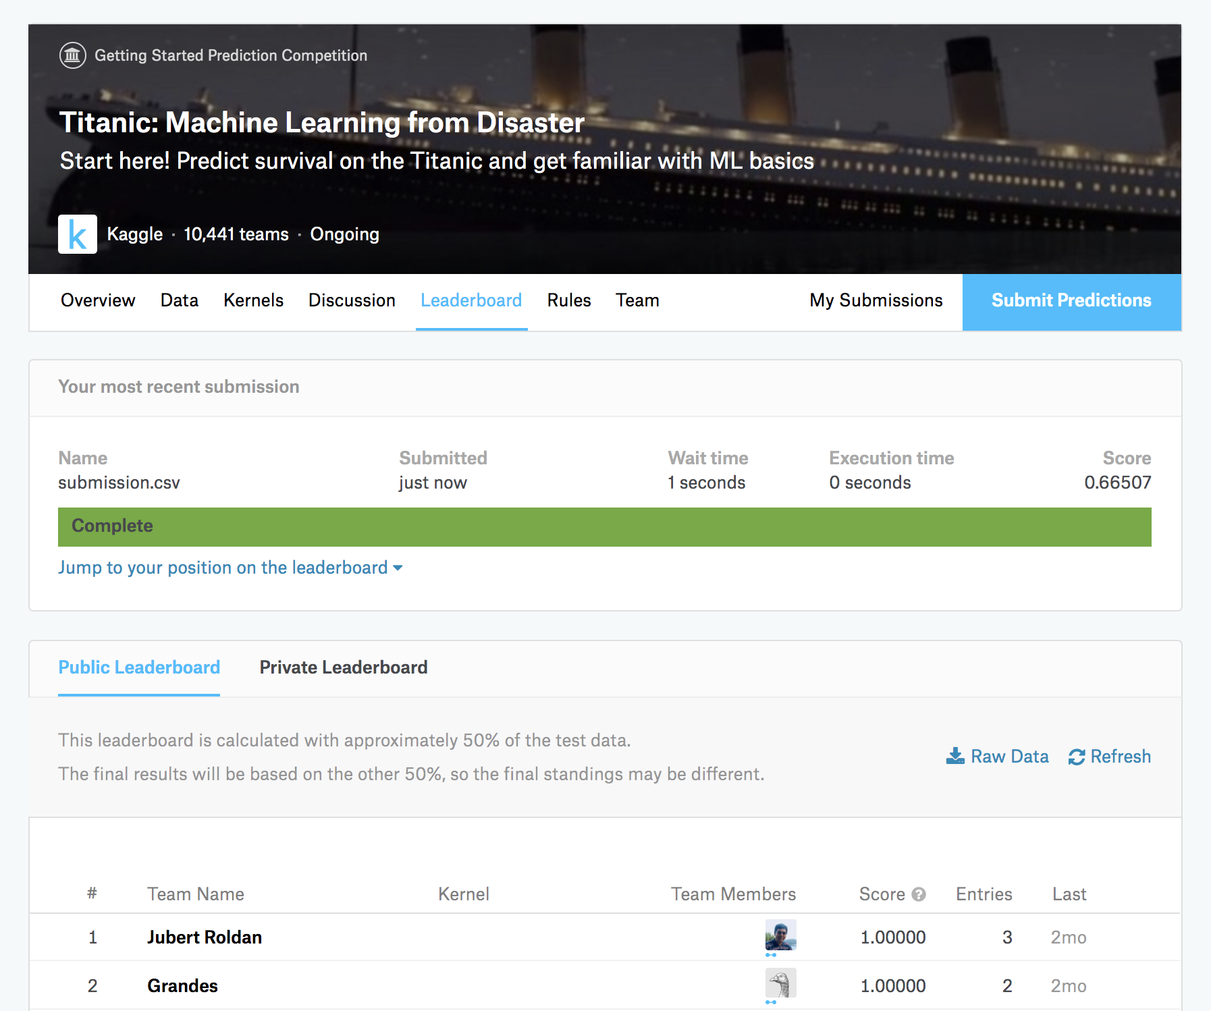Click the competition subtitle 'Start here! Predict survival'

tap(437, 161)
